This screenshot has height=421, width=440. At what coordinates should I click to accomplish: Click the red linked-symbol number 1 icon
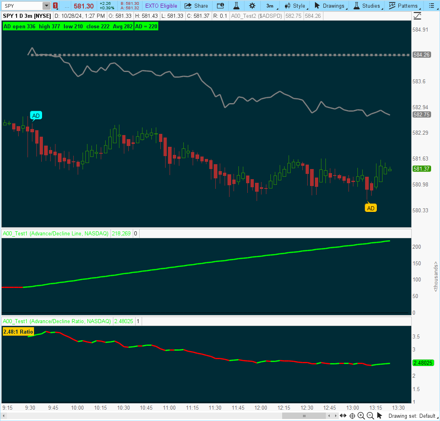[x=55, y=6]
